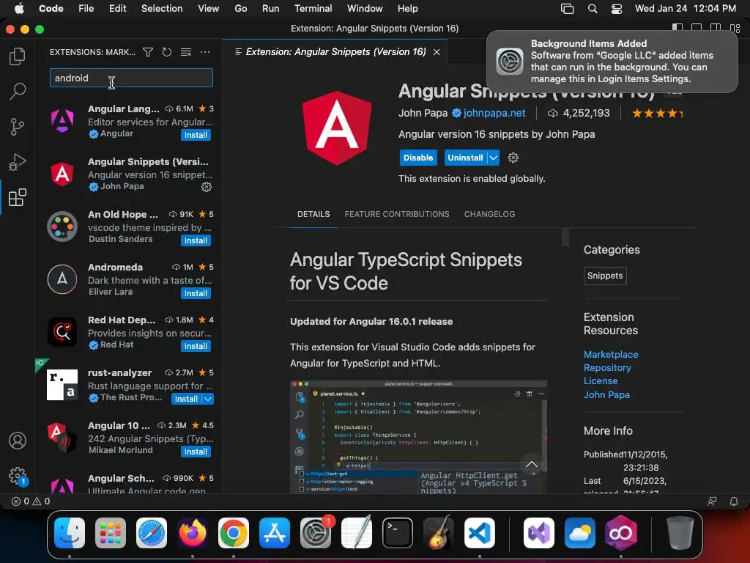
Task: Open Terminal from the Dock
Action: (x=398, y=532)
